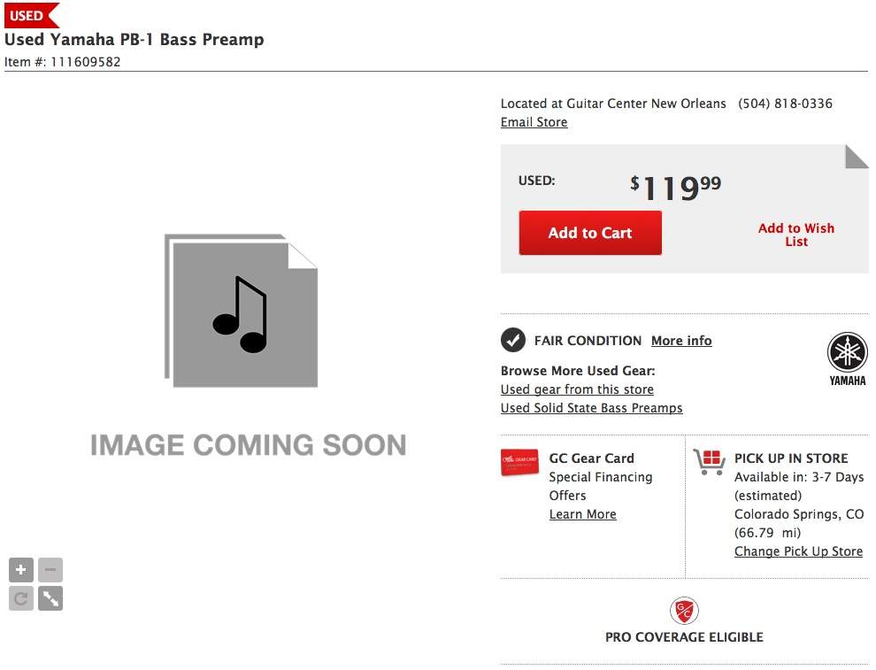Click the Special Financing Offers text
Viewport: 876px width, 670px height.
601,486
